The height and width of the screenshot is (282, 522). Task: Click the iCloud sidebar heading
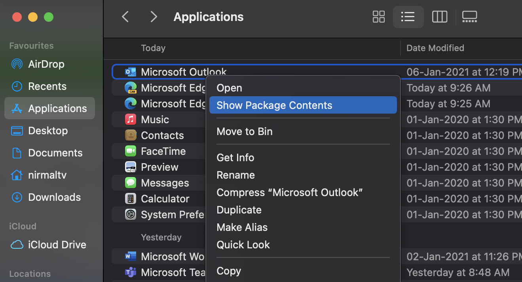click(23, 226)
